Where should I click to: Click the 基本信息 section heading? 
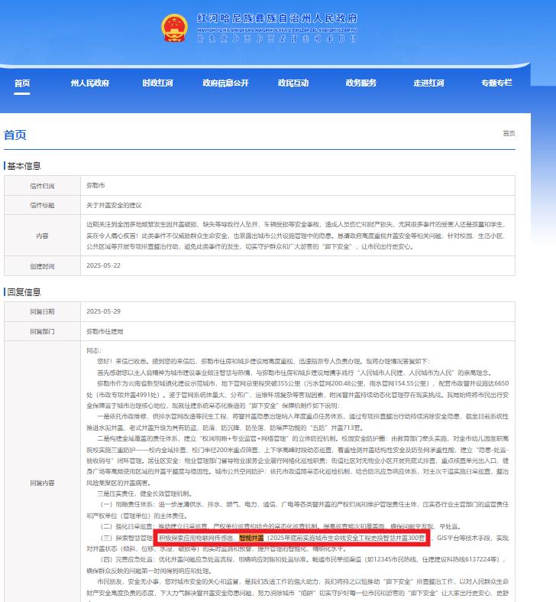click(23, 166)
